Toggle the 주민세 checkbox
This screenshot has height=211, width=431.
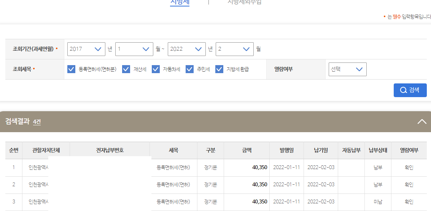pos(190,69)
